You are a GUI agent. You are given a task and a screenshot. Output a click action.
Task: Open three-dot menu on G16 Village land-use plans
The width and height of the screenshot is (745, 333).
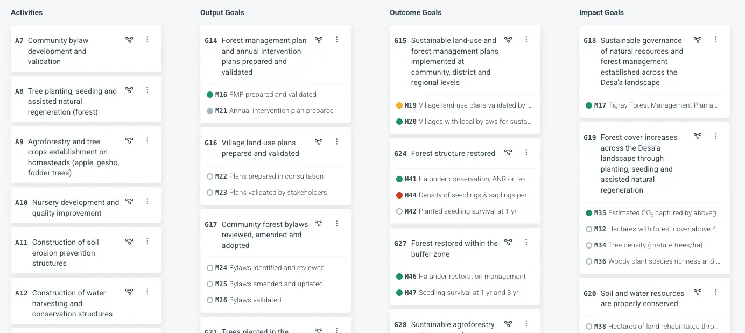click(337, 141)
